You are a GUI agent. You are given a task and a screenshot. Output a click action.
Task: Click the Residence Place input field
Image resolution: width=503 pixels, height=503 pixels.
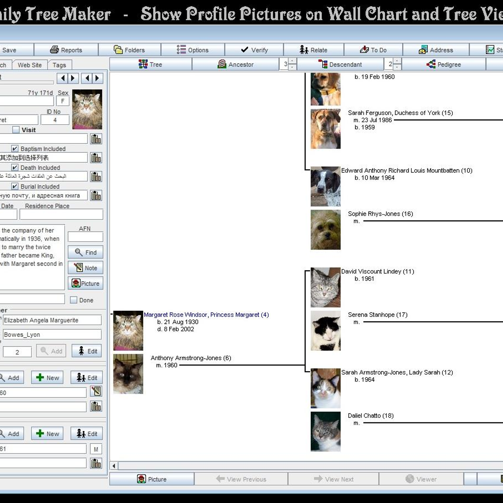(61, 214)
